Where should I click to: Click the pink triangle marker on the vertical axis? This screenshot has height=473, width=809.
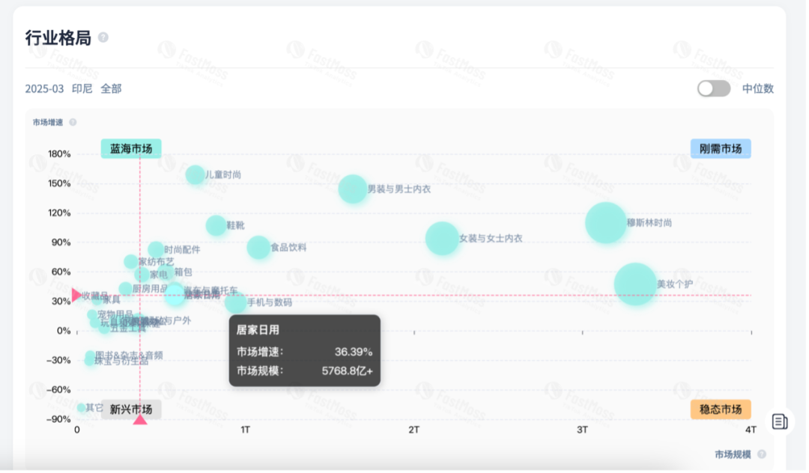pyautogui.click(x=77, y=295)
